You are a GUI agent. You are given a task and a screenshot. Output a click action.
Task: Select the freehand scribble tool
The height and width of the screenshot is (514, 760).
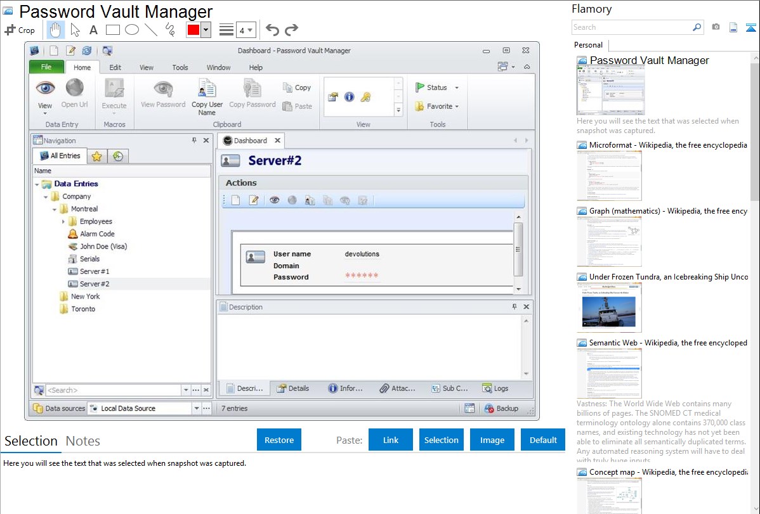170,30
